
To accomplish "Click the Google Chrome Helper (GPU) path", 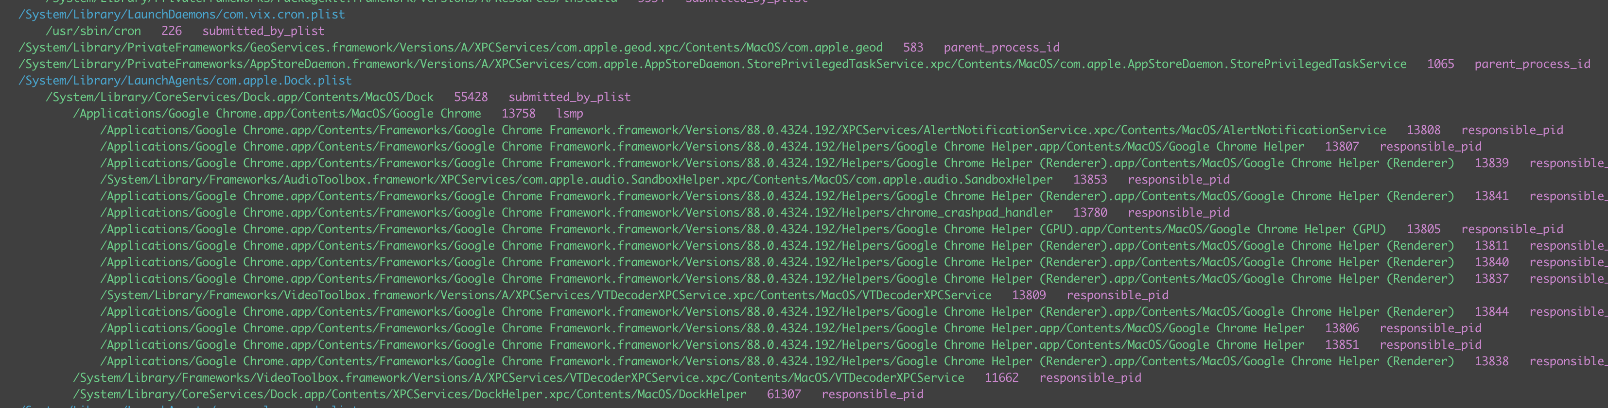I will pos(743,229).
